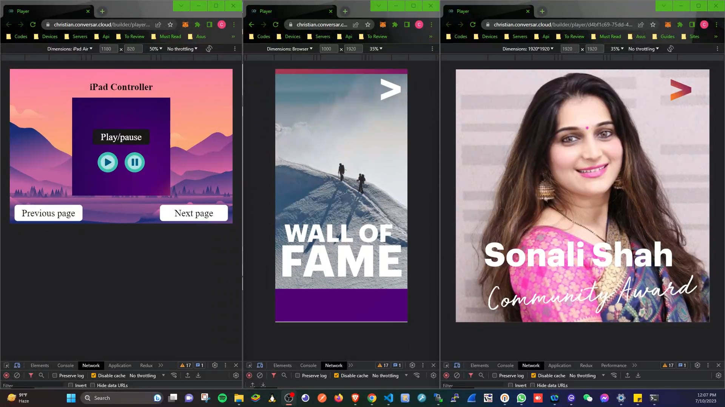The height and width of the screenshot is (407, 725).
Task: Click the inspect element icon in left DevTools
Action: (6, 365)
